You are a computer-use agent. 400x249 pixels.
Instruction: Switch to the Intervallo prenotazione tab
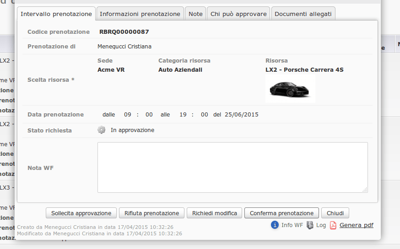pyautogui.click(x=56, y=14)
